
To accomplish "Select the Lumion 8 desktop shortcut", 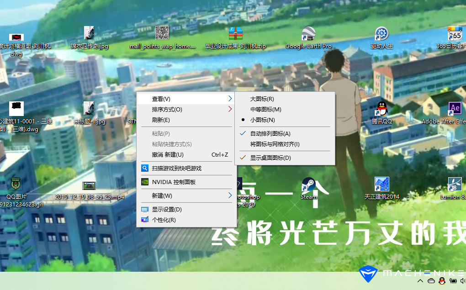I will point(454,188).
